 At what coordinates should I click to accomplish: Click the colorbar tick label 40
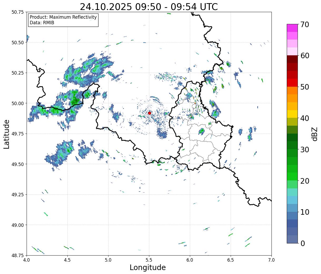[305, 118]
